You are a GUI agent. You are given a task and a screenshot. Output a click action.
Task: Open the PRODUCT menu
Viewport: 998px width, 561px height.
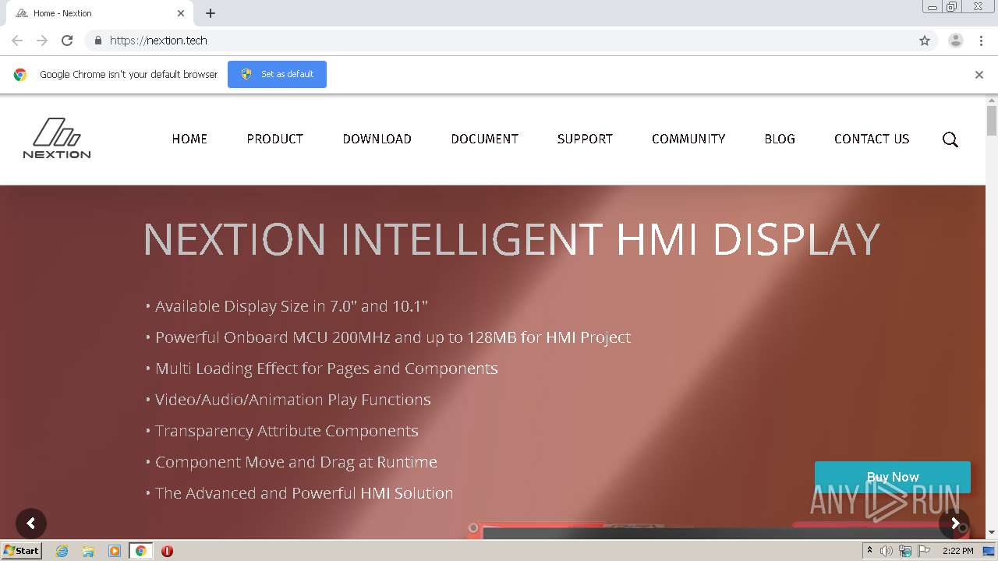click(x=275, y=139)
